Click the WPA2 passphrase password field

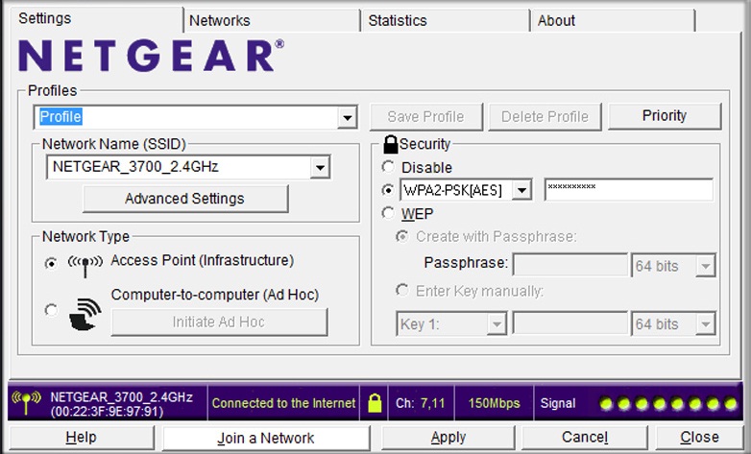(x=628, y=189)
